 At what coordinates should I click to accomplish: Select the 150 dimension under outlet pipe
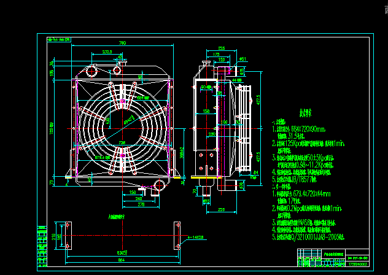pyautogui.click(x=133, y=192)
